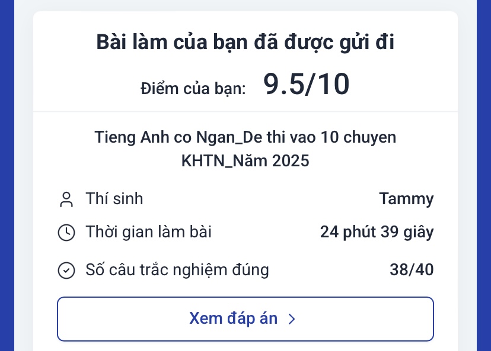Click the person icon beside Thí sinh

tap(66, 199)
